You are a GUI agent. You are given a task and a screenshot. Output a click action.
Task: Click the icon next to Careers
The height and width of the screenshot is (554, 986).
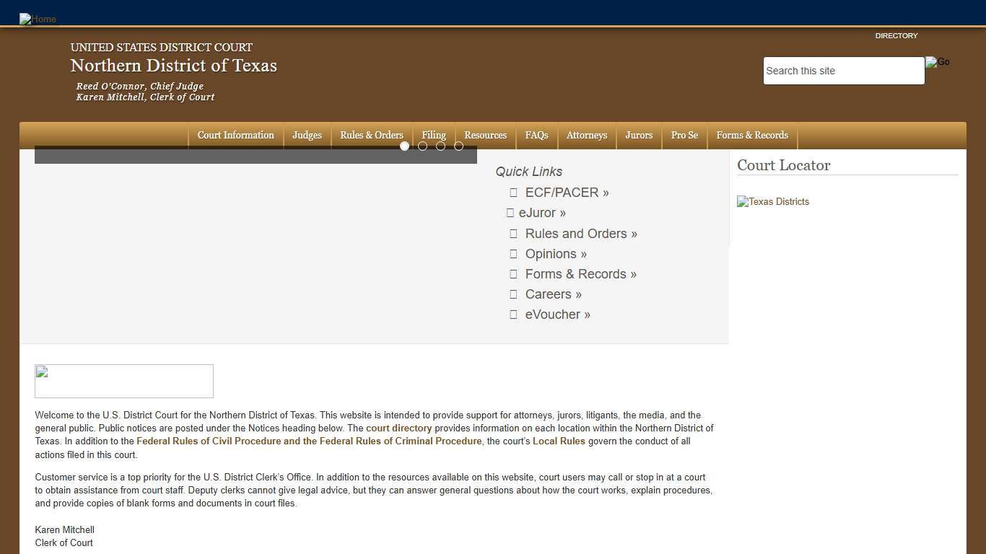[513, 294]
